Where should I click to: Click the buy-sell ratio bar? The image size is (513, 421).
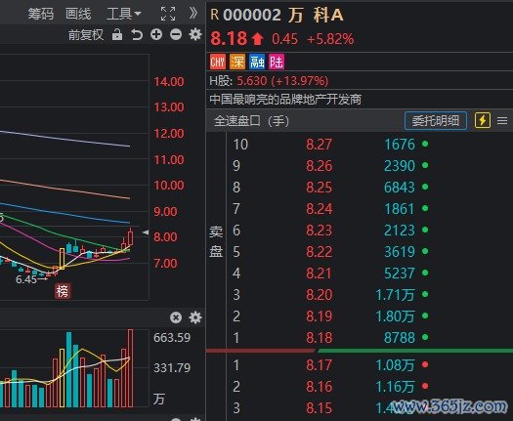[360, 351]
